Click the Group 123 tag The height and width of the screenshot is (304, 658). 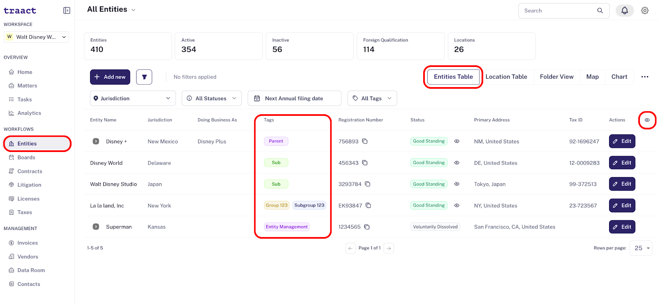(x=277, y=205)
